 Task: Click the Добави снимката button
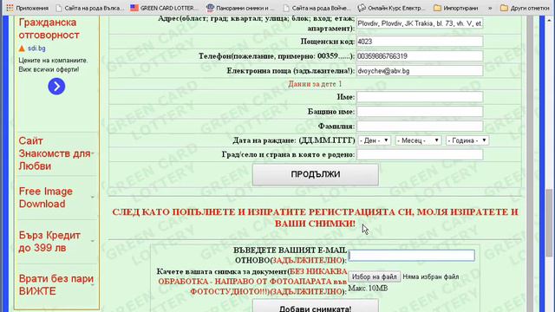(x=316, y=306)
